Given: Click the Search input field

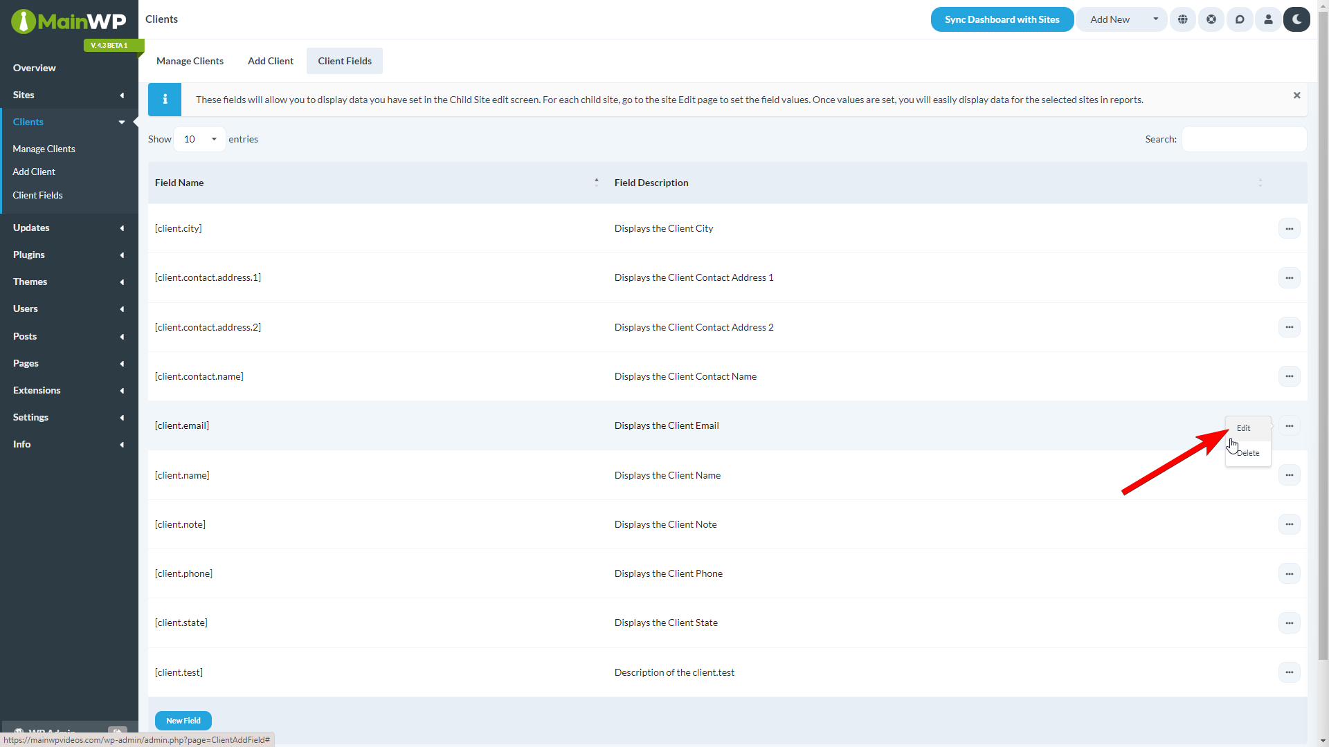Looking at the screenshot, I should point(1244,139).
